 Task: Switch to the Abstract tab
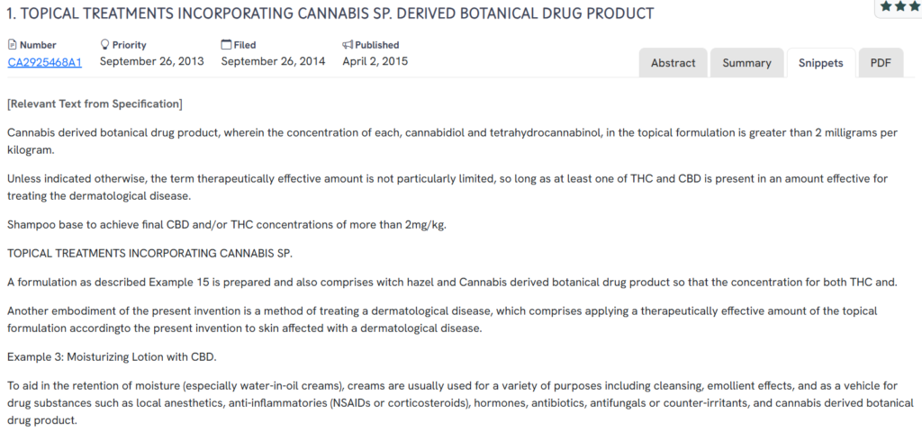[673, 63]
